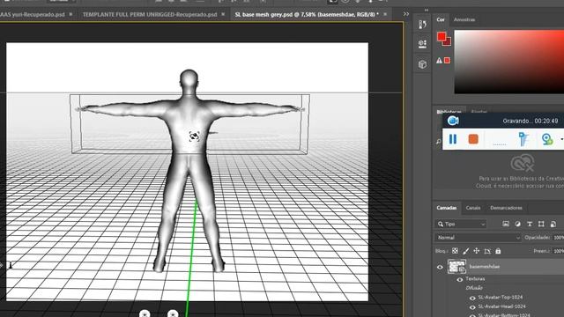Click Texturas label in layer
Image resolution: width=564 pixels, height=317 pixels.
click(475, 279)
